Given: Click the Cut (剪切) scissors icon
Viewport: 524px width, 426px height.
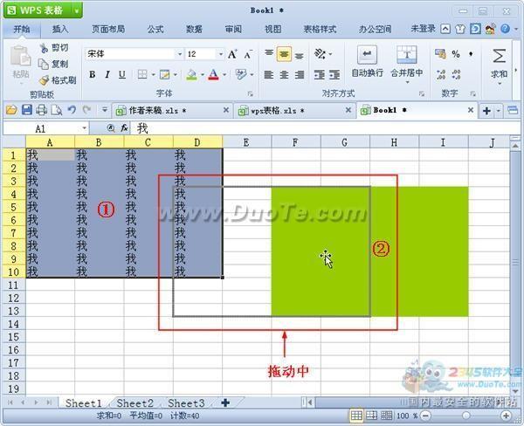Looking at the screenshot, I should point(44,48).
